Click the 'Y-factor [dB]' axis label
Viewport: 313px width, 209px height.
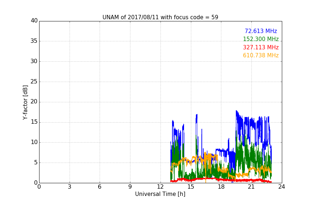click(25, 103)
